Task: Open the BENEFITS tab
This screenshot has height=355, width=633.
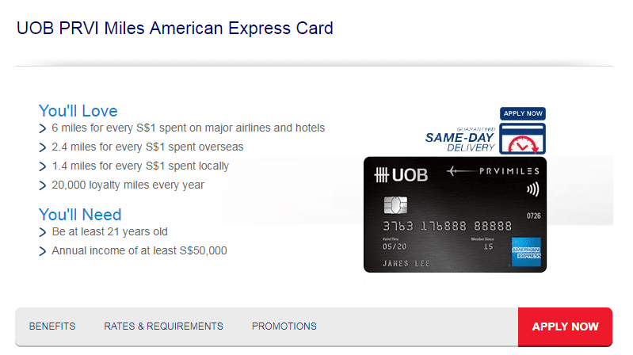Action: coord(52,326)
